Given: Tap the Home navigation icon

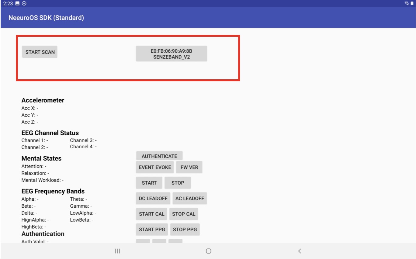Looking at the screenshot, I should click(208, 251).
